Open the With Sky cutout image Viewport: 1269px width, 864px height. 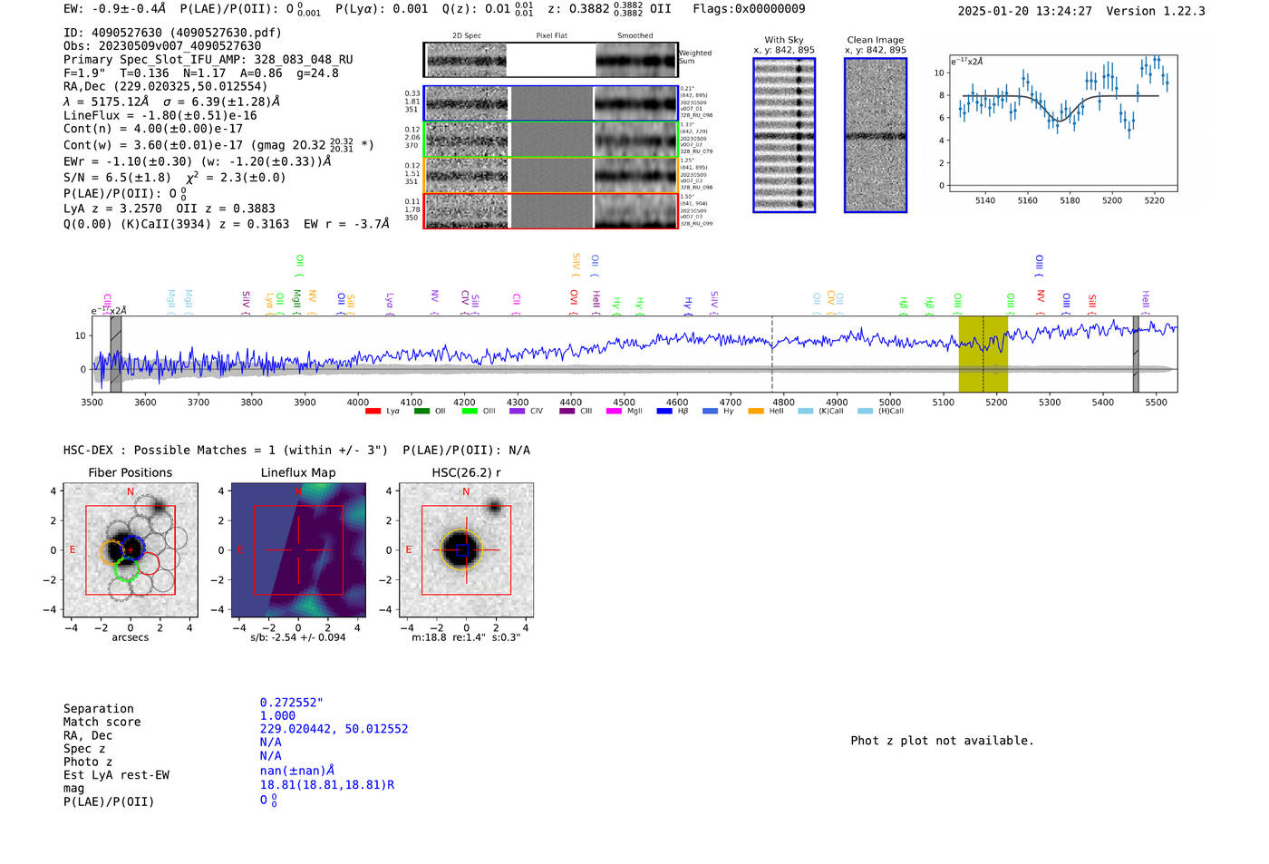point(784,135)
